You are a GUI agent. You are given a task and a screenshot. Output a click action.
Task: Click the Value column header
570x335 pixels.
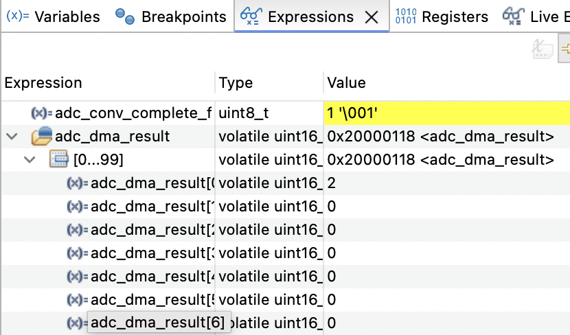[x=346, y=83]
